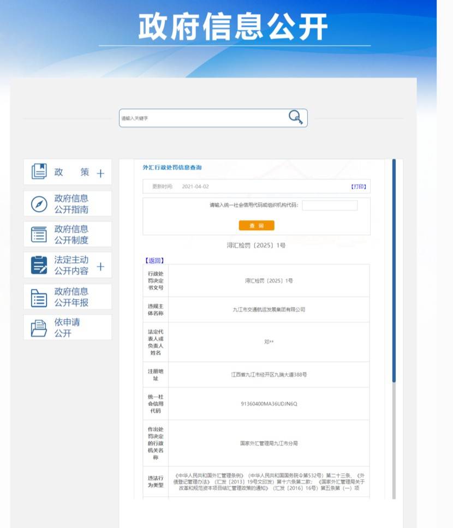Click the 违规主体名称 row label

[156, 310]
